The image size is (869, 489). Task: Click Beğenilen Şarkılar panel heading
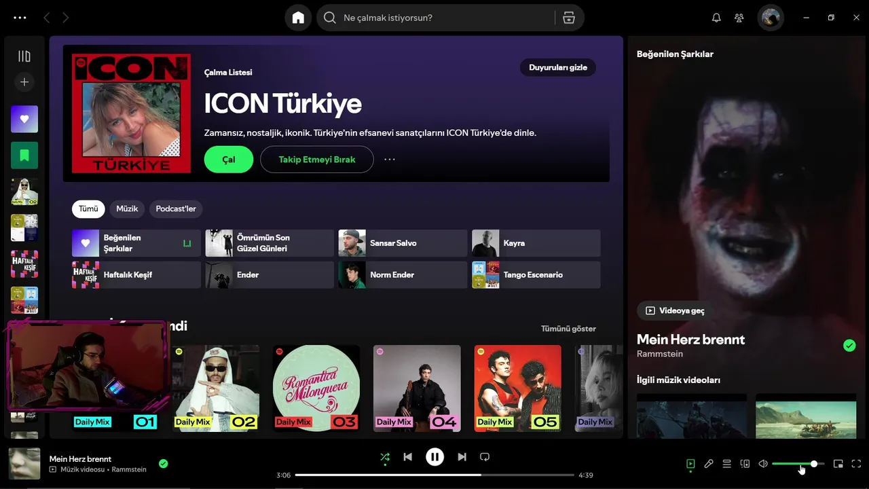pyautogui.click(x=675, y=54)
